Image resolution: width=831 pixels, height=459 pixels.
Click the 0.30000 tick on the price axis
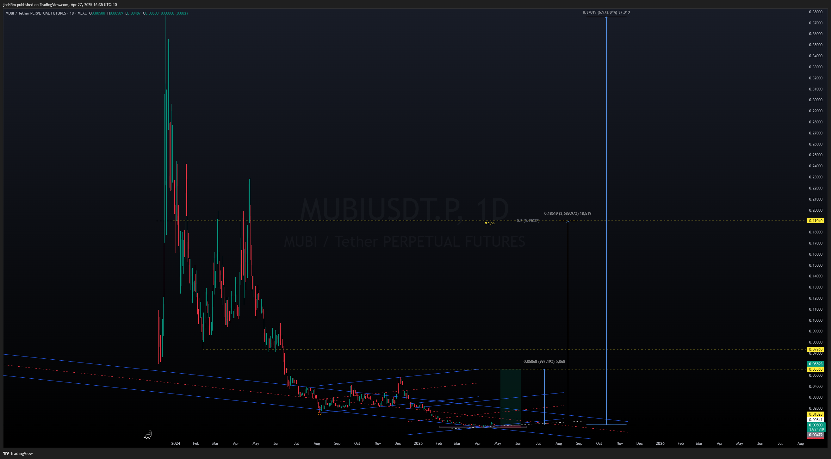coord(815,100)
